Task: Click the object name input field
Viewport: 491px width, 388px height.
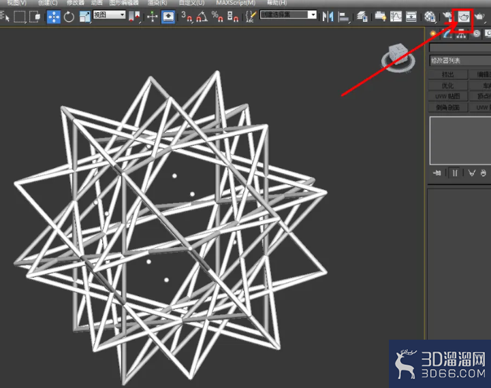Action: click(x=460, y=48)
